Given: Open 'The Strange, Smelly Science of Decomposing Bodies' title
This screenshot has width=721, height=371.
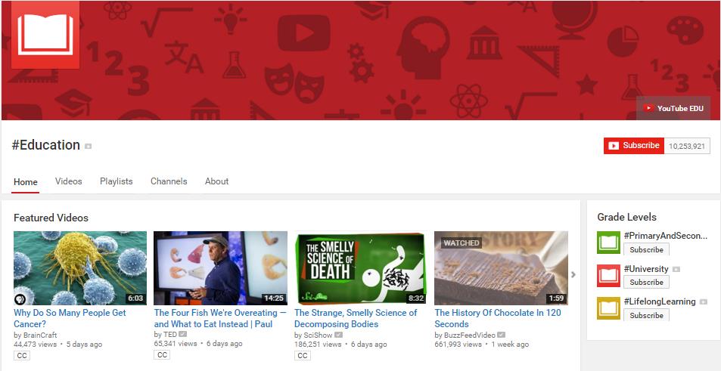Looking at the screenshot, I should pyautogui.click(x=356, y=318).
